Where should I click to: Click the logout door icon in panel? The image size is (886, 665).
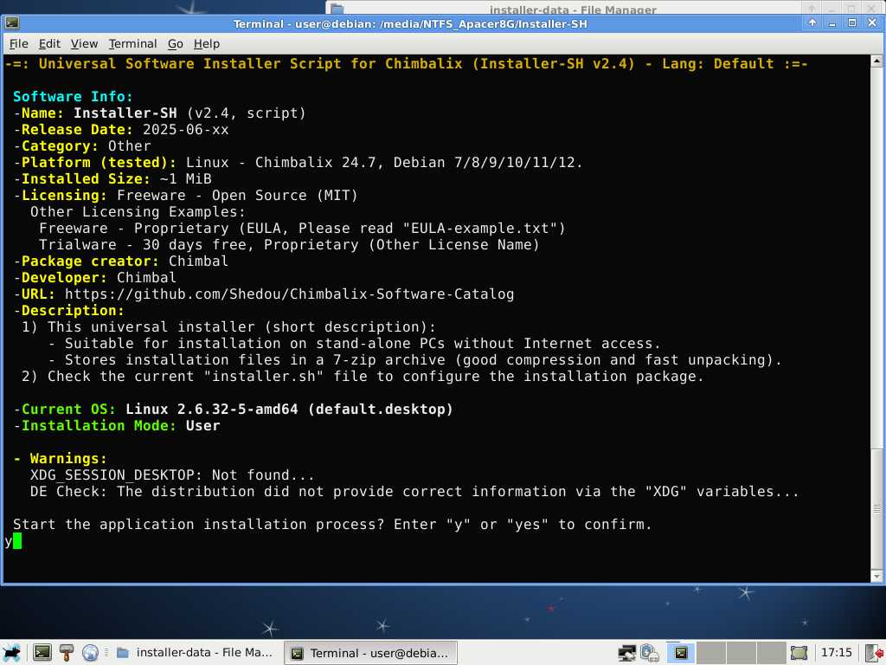click(x=874, y=653)
